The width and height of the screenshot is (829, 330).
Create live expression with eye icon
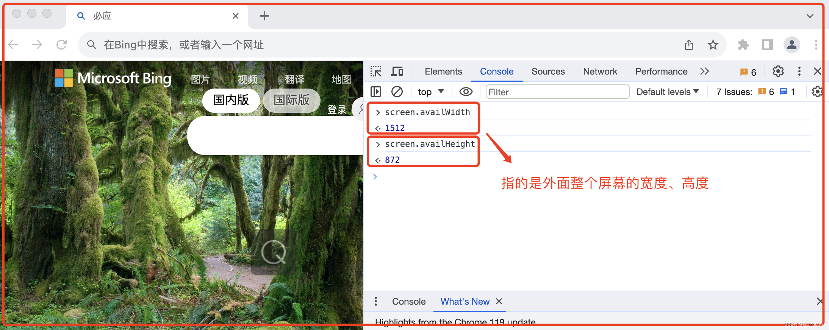click(466, 92)
